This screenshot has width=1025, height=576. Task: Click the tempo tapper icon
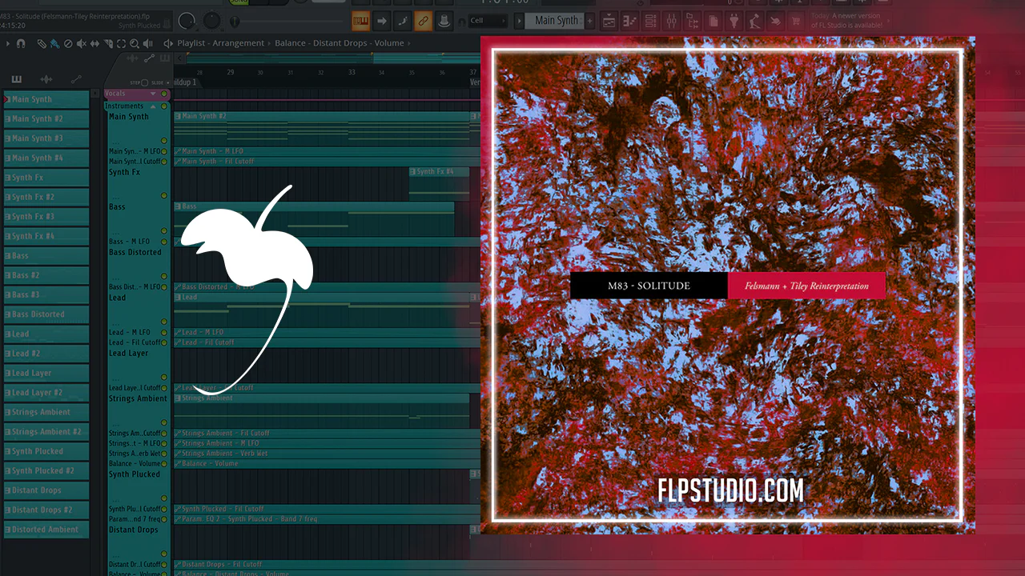point(755,21)
